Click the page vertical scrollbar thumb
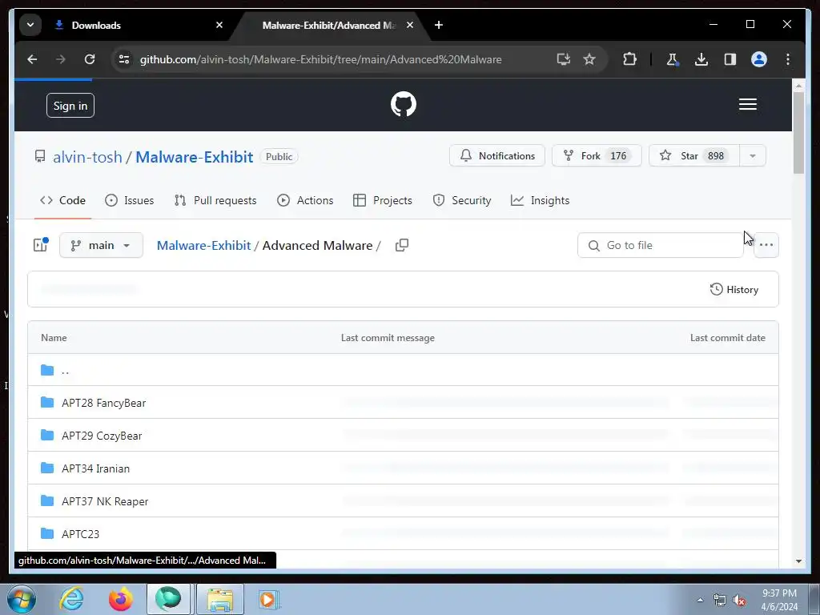The width and height of the screenshot is (820, 615). [798, 132]
